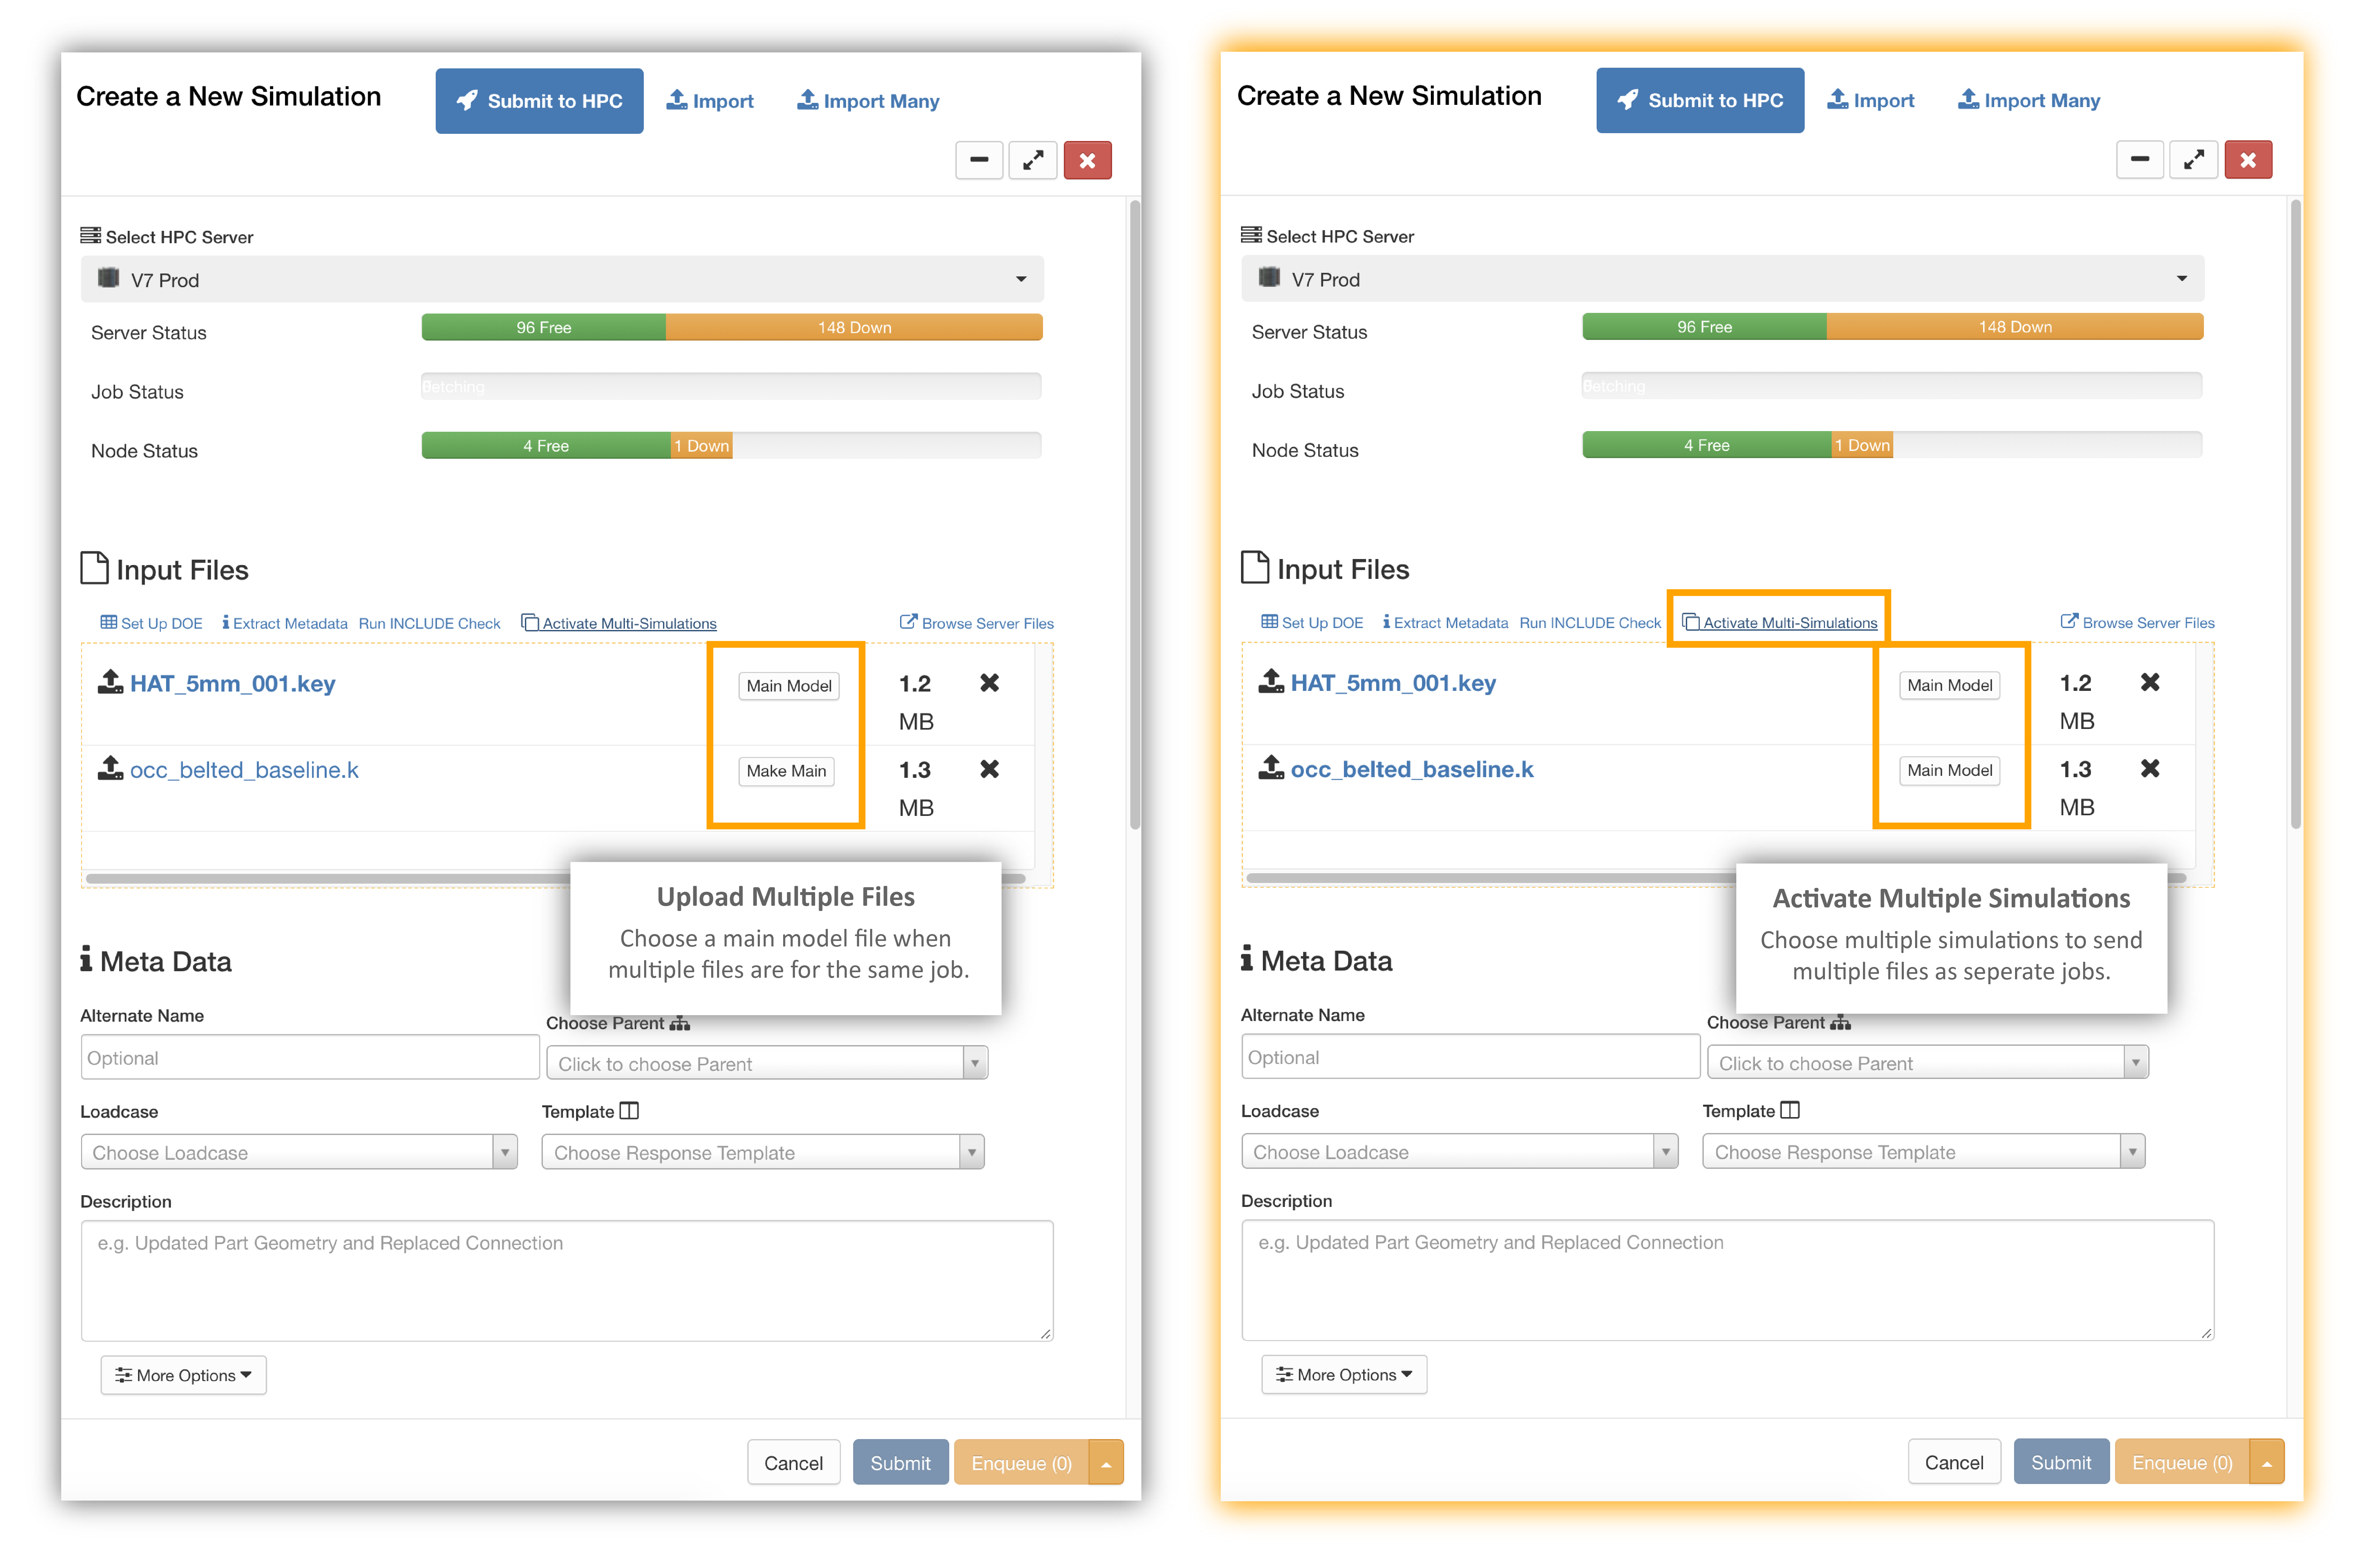2356x1568 pixels.
Task: Open occ_belted_baseline.k file in left dialog
Action: point(244,770)
